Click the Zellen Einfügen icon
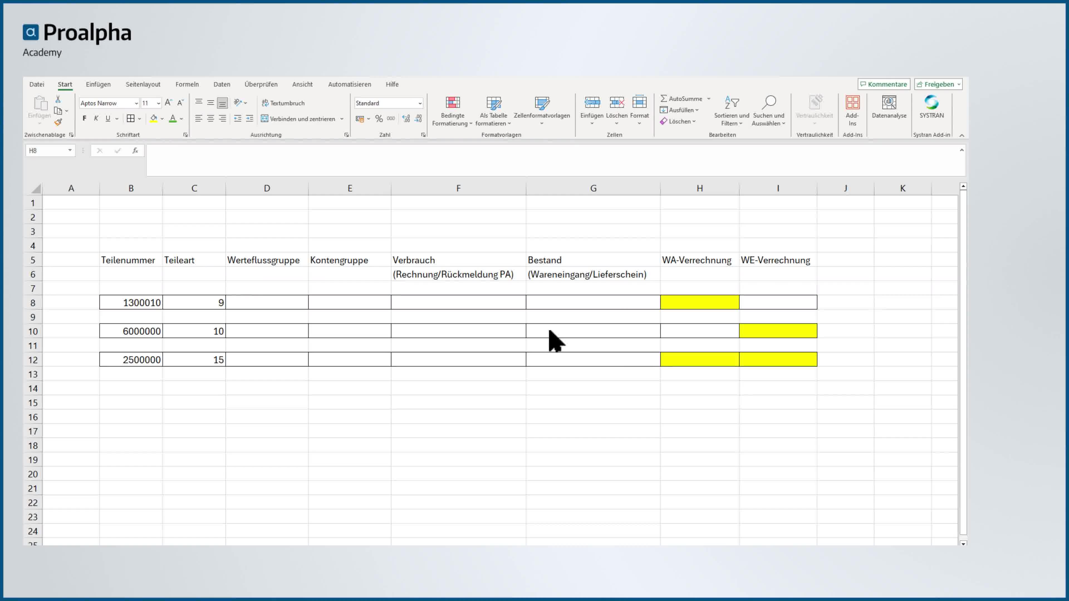Screen dimensions: 1069x601 592,102
